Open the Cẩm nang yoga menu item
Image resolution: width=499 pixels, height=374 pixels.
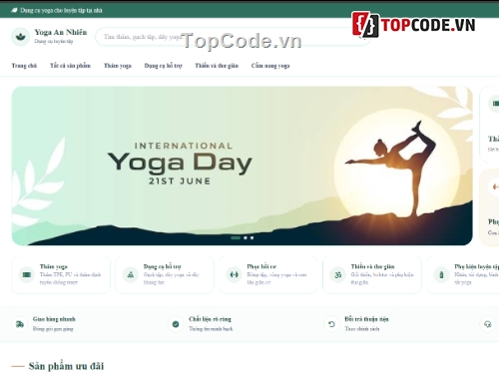click(x=270, y=66)
